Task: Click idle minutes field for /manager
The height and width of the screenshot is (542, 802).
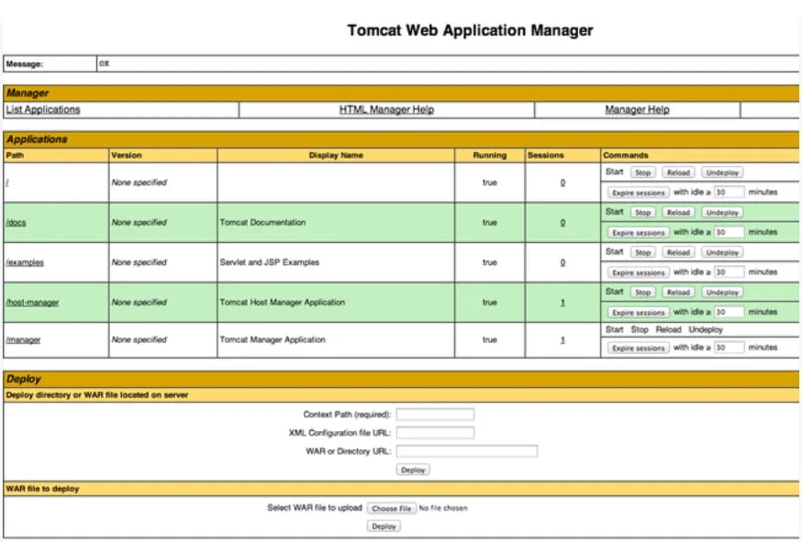Action: 729,348
